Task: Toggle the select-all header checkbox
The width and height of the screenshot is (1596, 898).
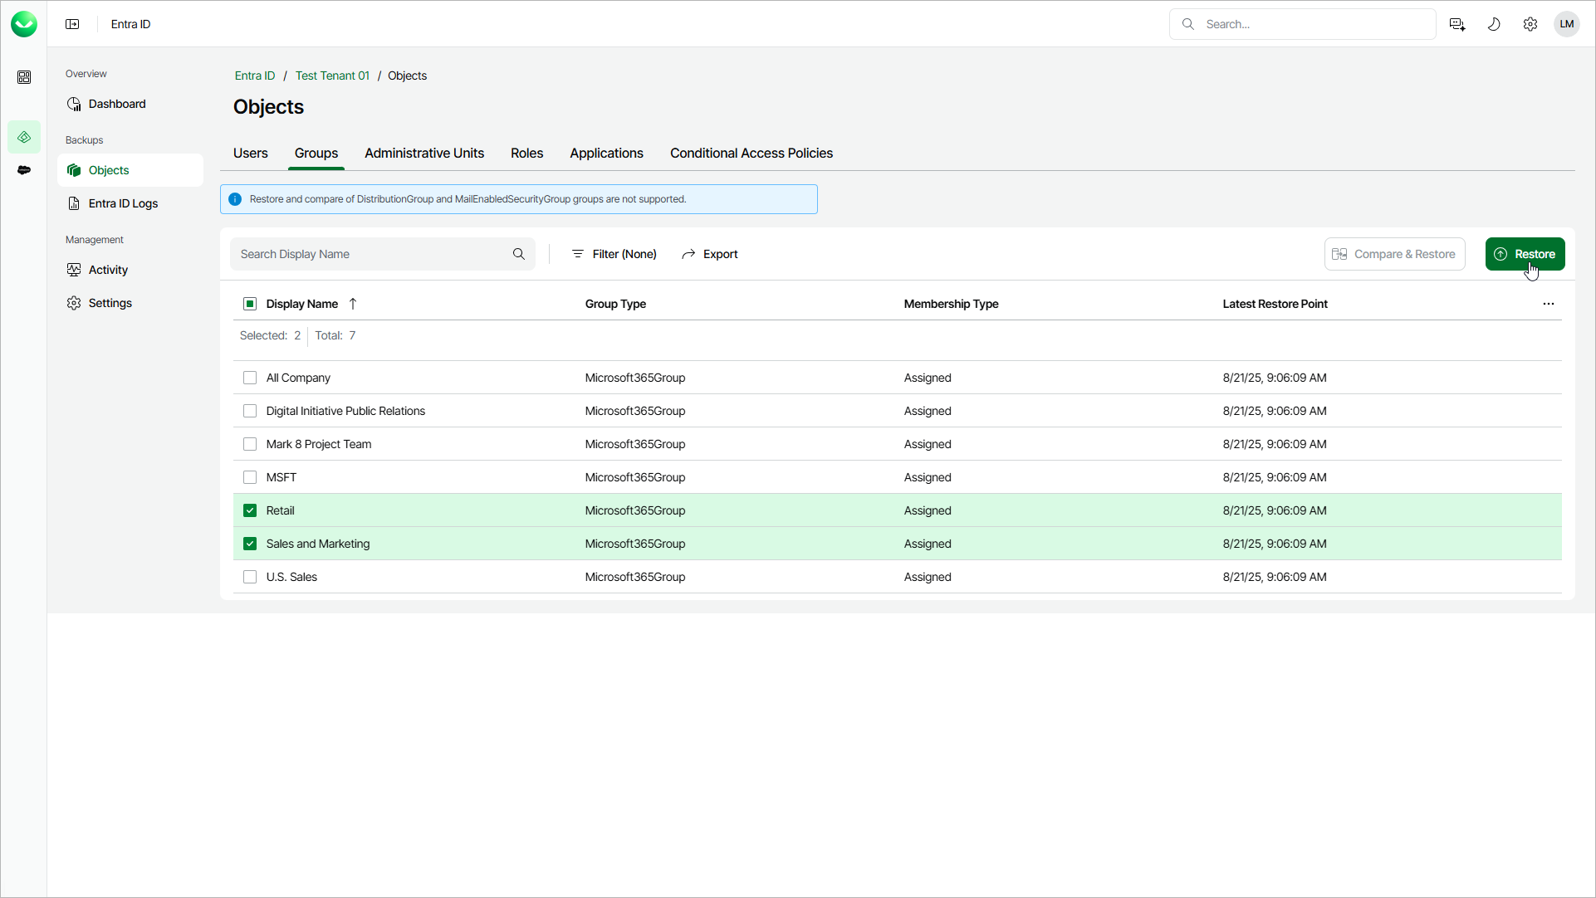Action: [x=250, y=304]
